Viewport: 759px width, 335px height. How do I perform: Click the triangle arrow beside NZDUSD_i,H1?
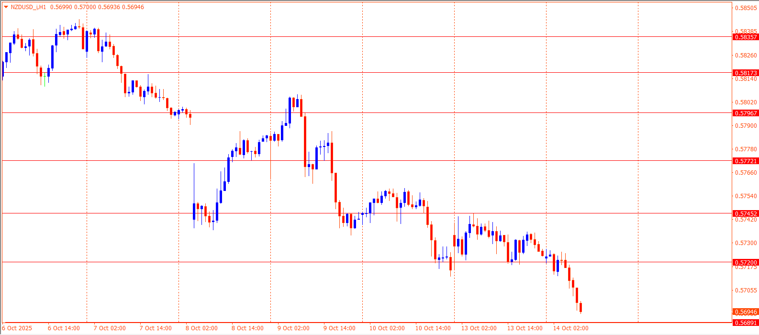coord(6,7)
